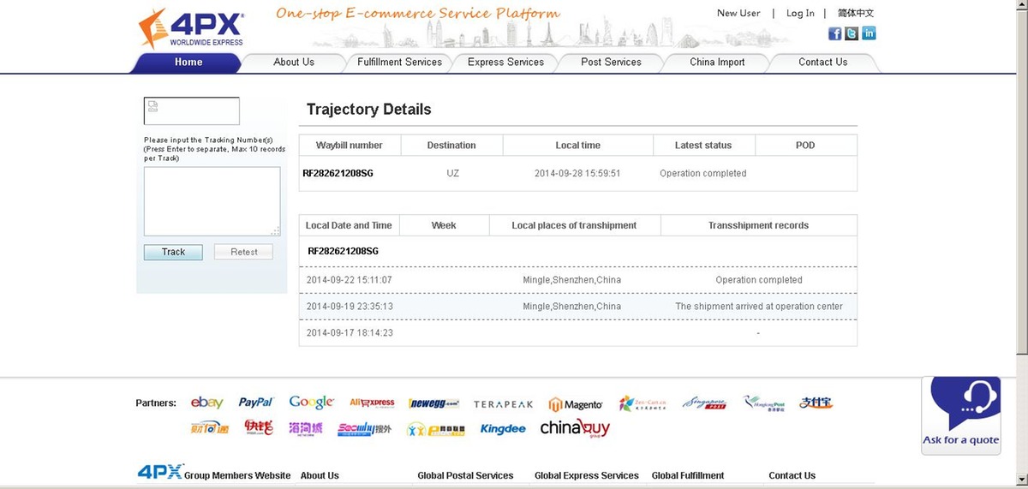Open the New User registration link
This screenshot has width=1028, height=489.
[738, 13]
